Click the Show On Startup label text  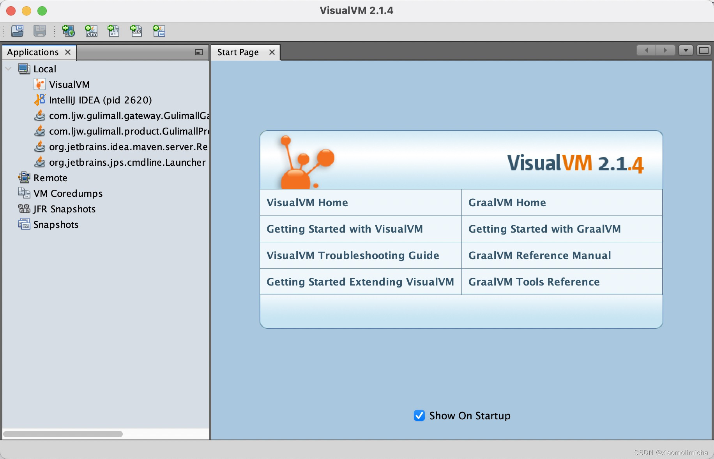[470, 415]
